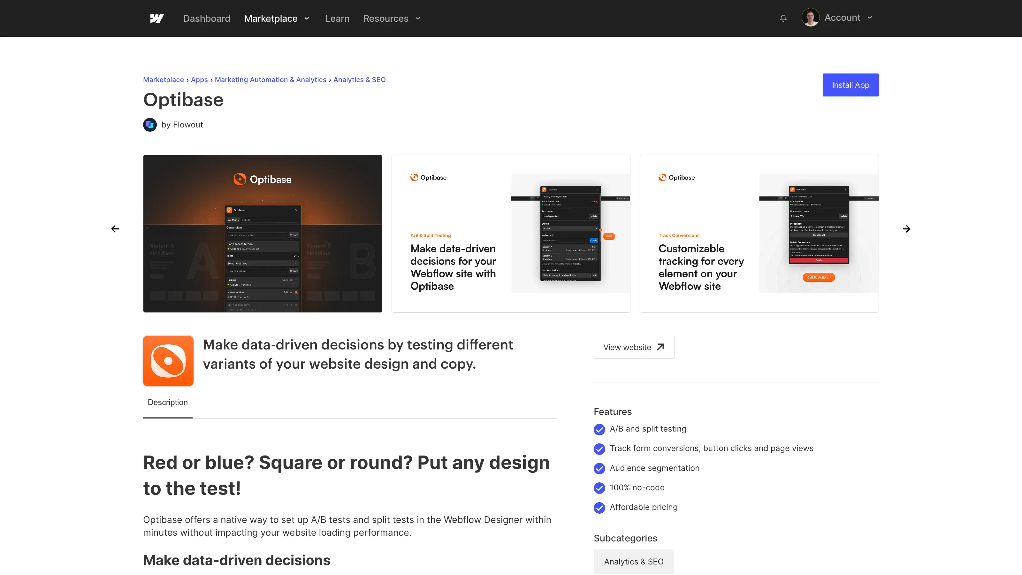The height and width of the screenshot is (575, 1022).
Task: Toggle the 100% no-code feature checkbox
Action: [x=599, y=488]
